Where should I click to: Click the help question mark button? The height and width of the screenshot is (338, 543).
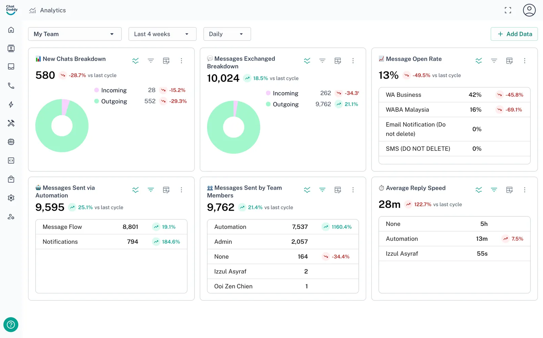pyautogui.click(x=11, y=325)
